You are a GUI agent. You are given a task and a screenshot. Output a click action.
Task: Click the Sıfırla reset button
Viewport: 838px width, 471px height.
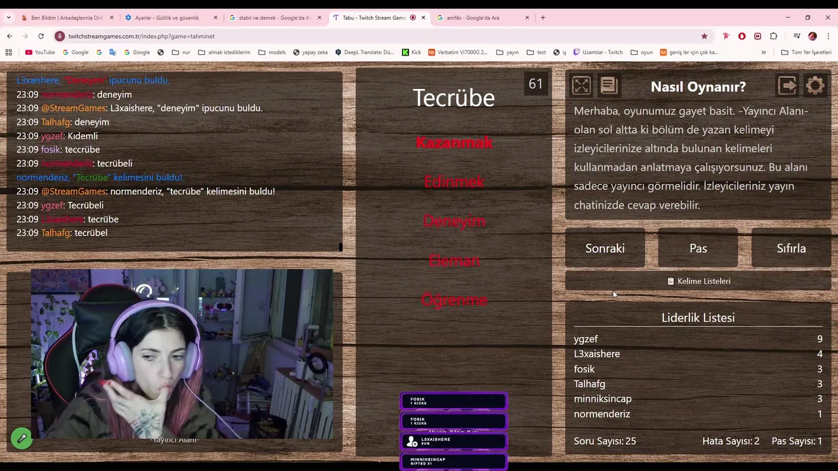(x=791, y=248)
